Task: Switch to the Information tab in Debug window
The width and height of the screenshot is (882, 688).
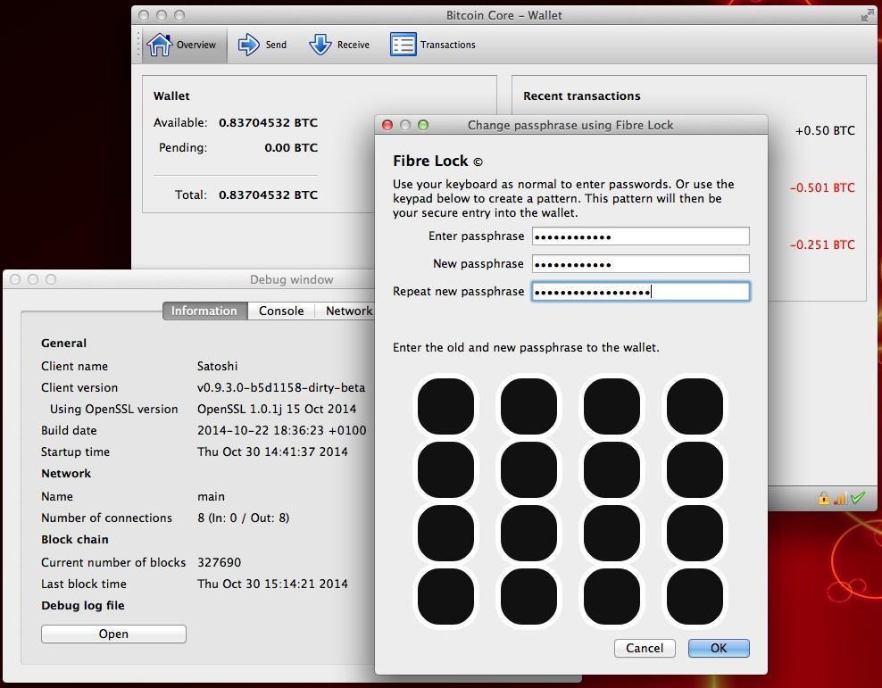Action: point(204,311)
